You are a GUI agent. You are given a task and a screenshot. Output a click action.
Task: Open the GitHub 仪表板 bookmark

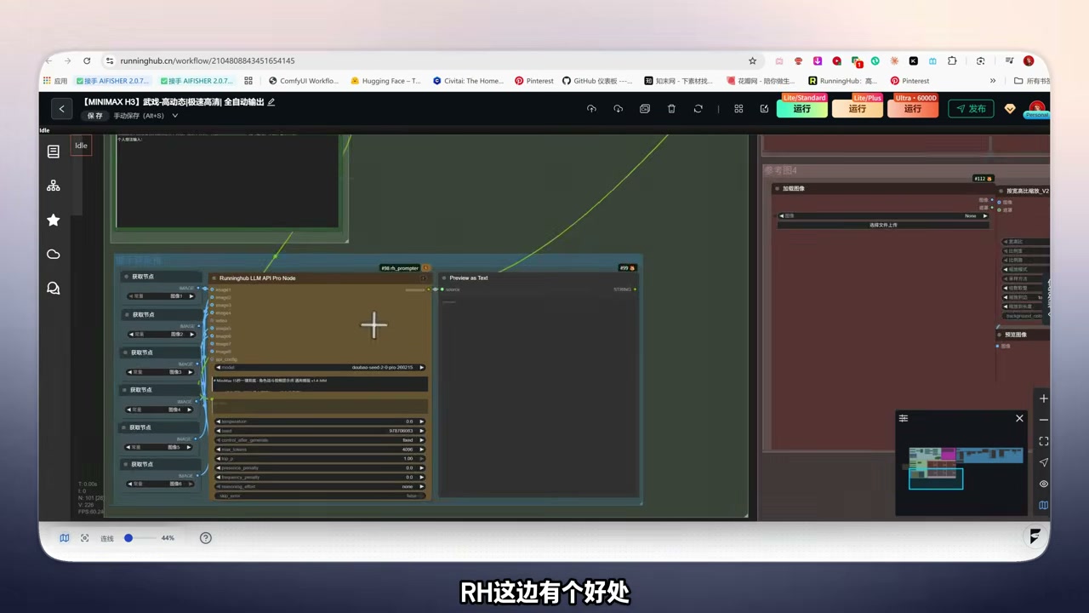(x=597, y=81)
